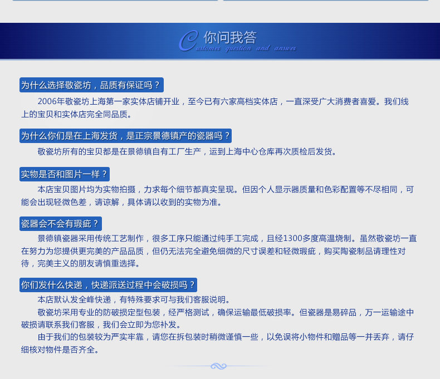Select heading 瓷器会不会有瑕疵？
Viewport: 440px width, 379px height.
[x=61, y=224]
